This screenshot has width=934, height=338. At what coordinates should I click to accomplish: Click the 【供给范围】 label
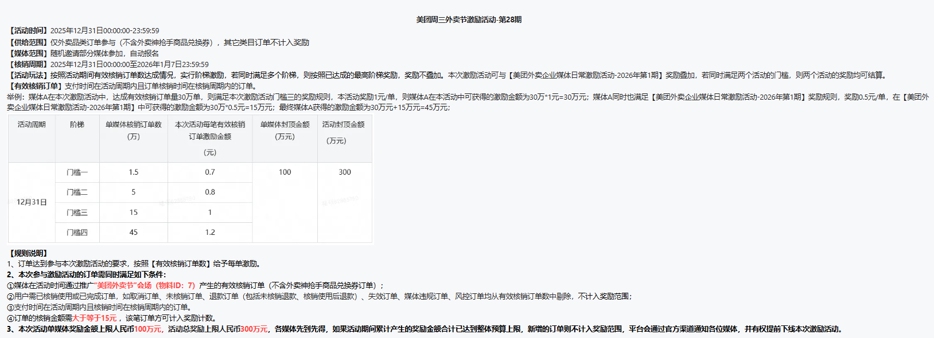coord(28,42)
